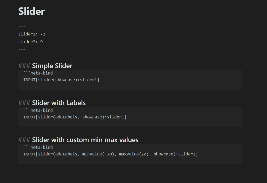Click hash marks before Simple Slider heading
267x183 pixels.
(24, 66)
